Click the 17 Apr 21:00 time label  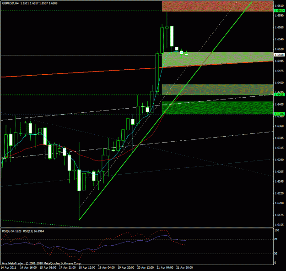(67, 268)
